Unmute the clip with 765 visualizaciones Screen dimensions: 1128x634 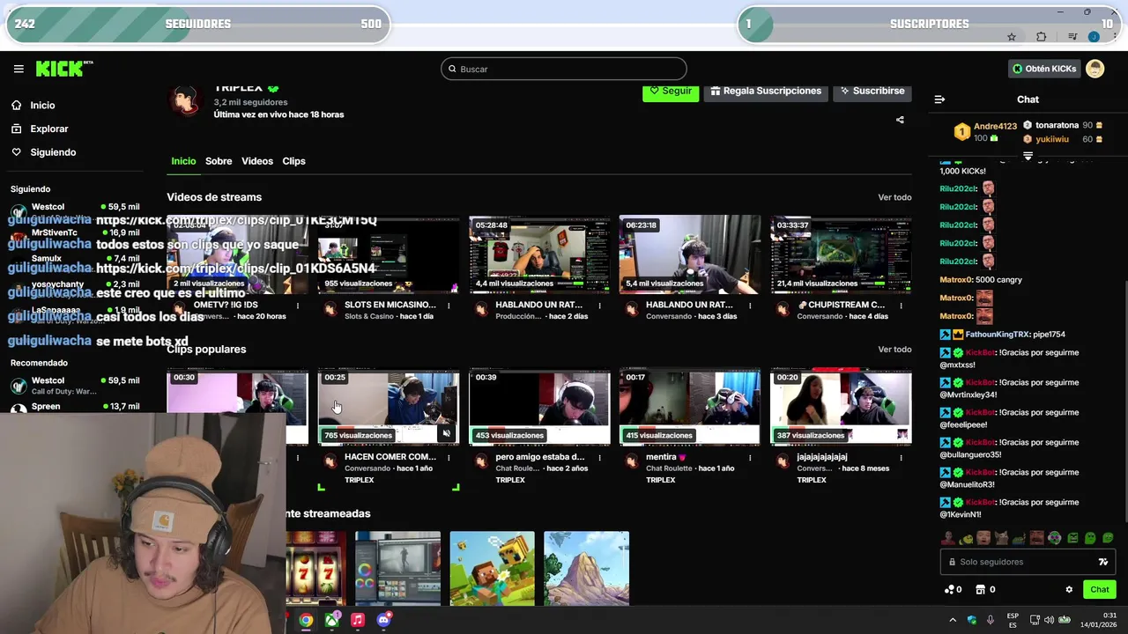(x=447, y=433)
